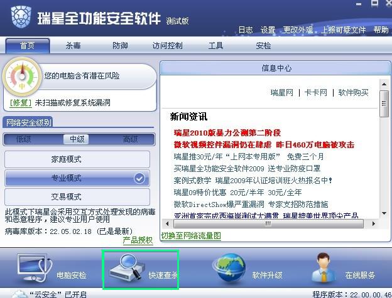Click horizontal scrollbar right arrow
The height and width of the screenshot is (298, 392).
click(374, 223)
